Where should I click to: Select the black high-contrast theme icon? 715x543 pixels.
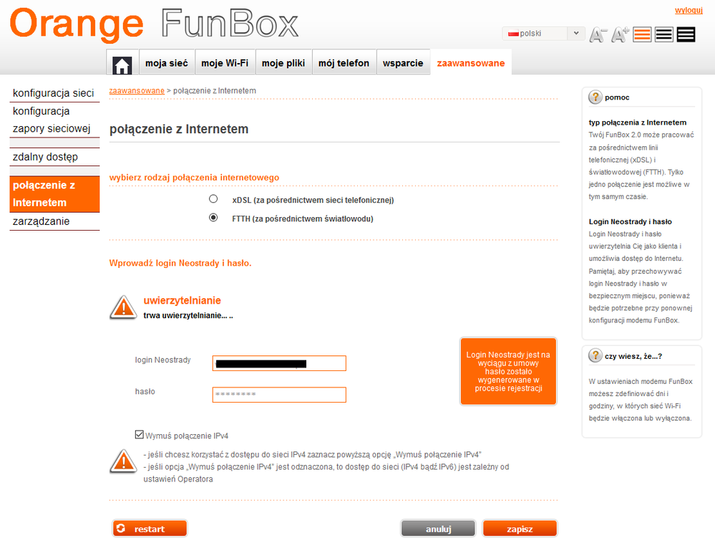pos(685,34)
